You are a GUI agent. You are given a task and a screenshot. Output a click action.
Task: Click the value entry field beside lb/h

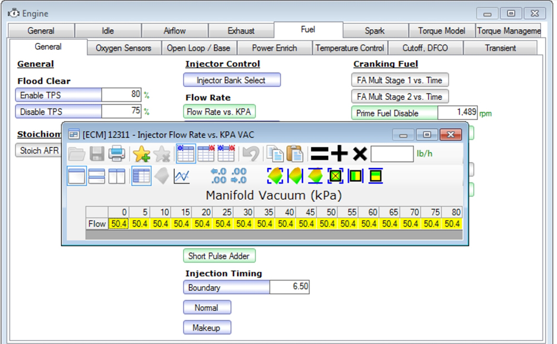392,154
